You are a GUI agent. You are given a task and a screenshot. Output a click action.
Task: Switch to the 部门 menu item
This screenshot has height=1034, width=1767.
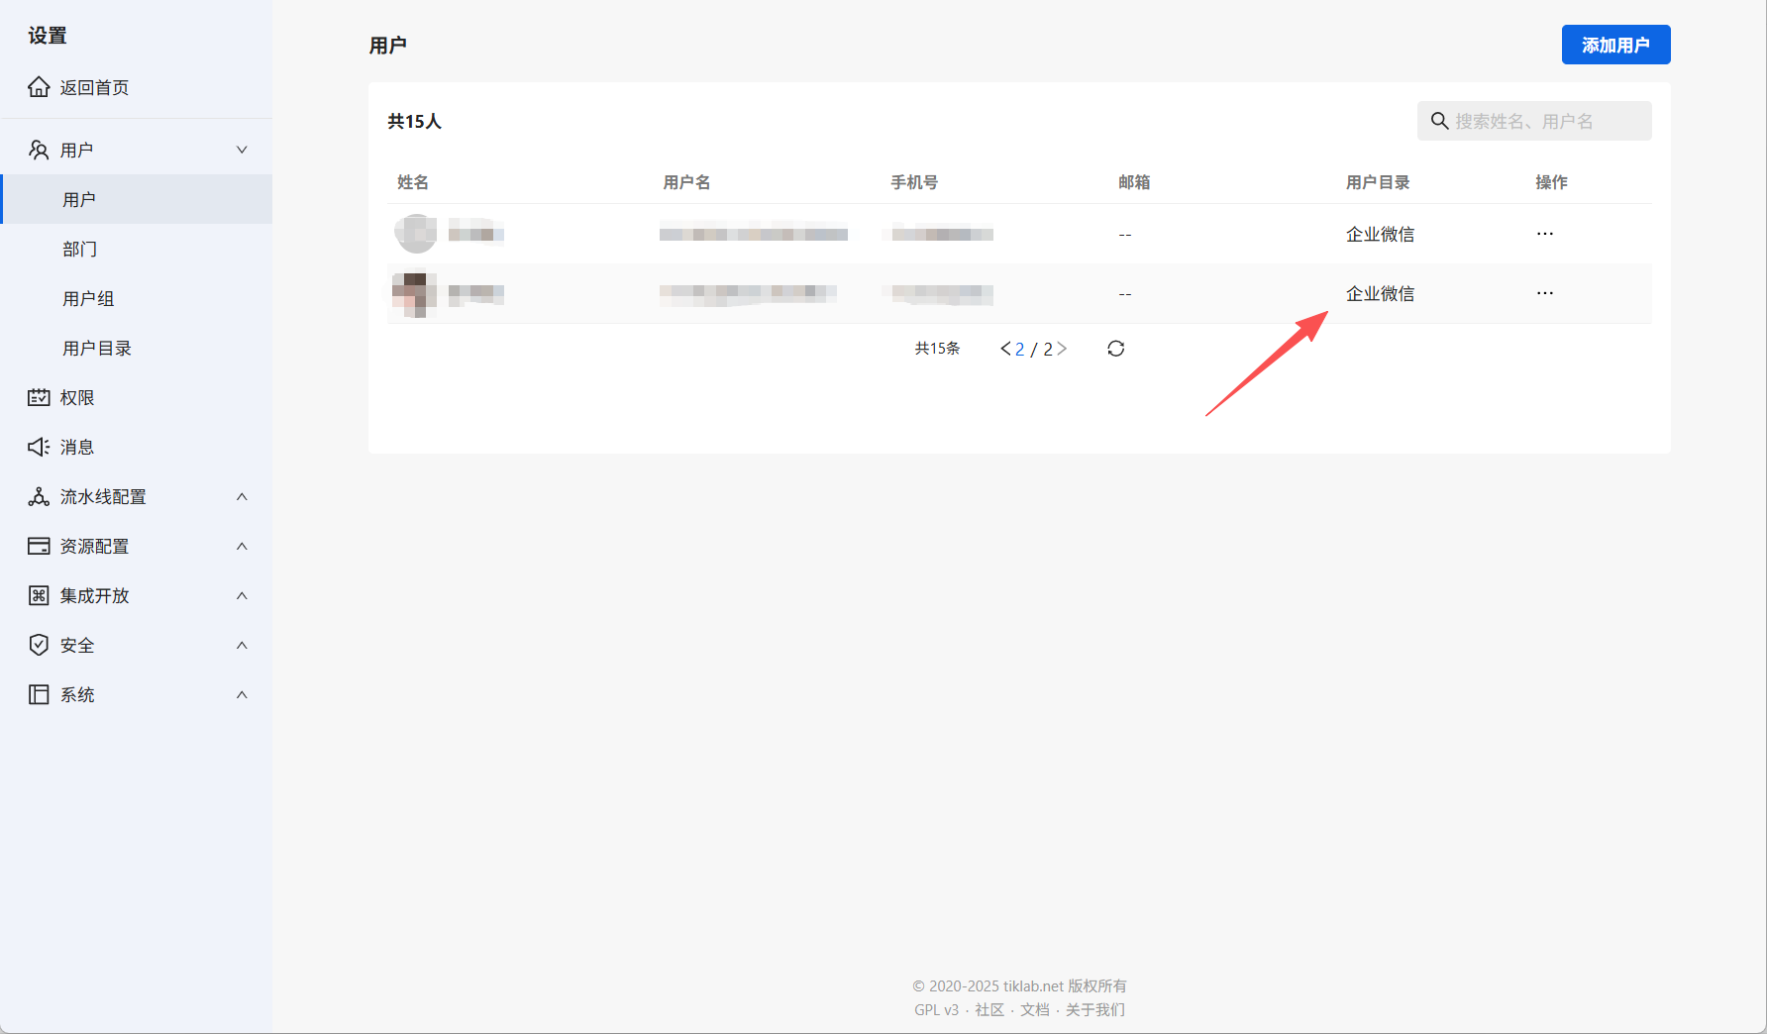[80, 249]
